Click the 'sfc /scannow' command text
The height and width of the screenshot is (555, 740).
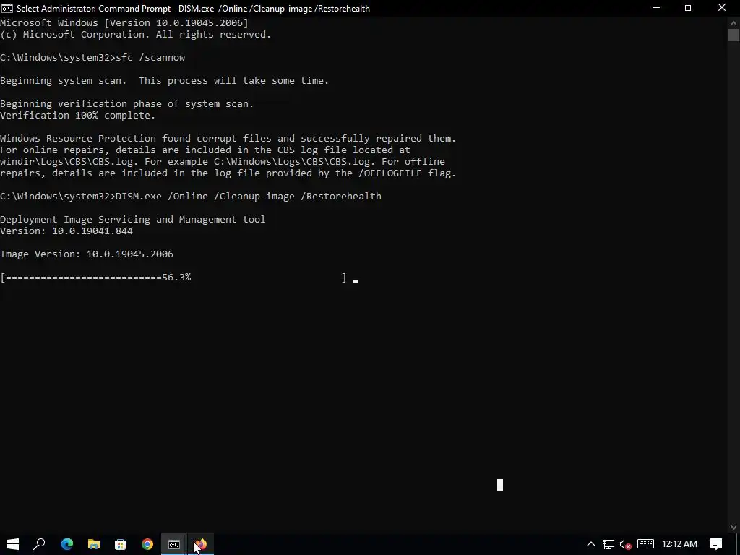click(150, 58)
